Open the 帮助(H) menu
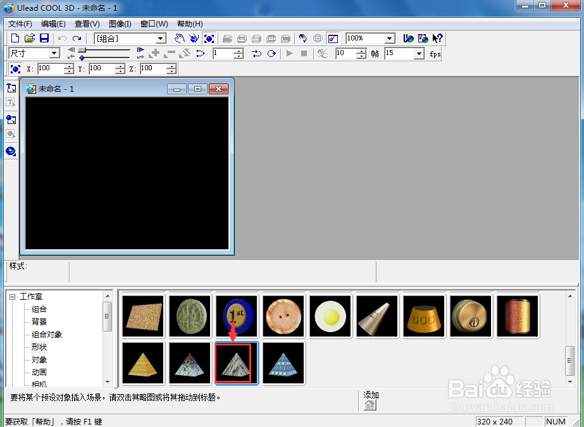This screenshot has width=584, height=427. pyautogui.click(x=190, y=24)
